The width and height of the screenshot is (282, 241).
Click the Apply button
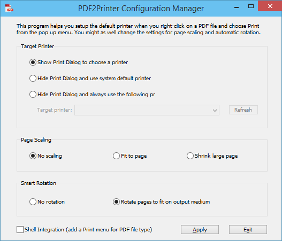click(x=200, y=229)
